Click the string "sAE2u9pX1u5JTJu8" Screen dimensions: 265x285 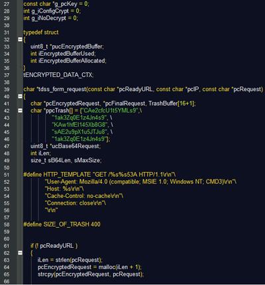79,132
